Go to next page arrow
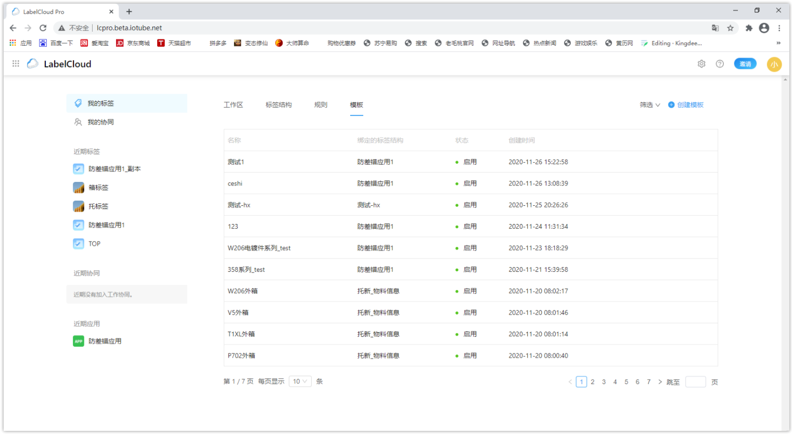The width and height of the screenshot is (792, 434). (x=660, y=382)
